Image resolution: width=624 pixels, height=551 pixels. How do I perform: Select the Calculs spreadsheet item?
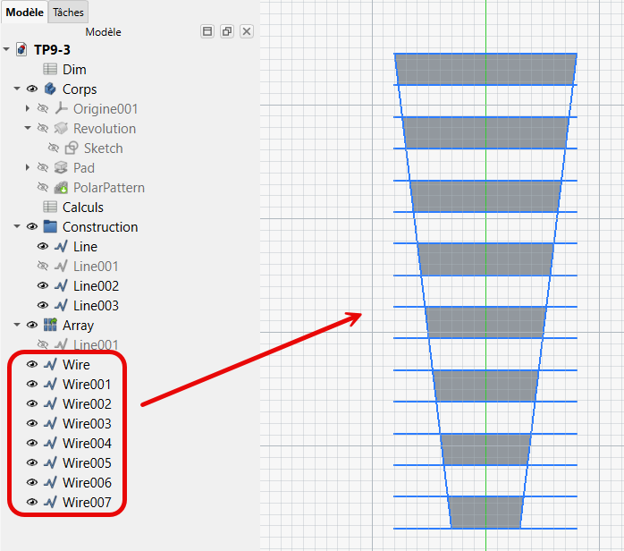coord(82,208)
